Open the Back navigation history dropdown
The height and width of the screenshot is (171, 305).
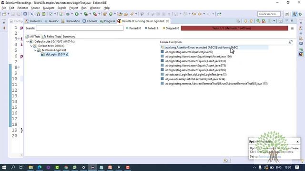click(x=204, y=14)
